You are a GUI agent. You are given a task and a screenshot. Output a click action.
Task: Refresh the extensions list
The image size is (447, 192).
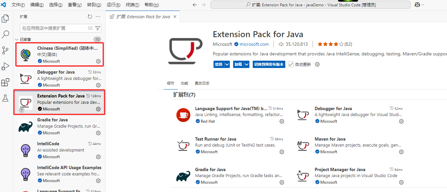(x=90, y=17)
